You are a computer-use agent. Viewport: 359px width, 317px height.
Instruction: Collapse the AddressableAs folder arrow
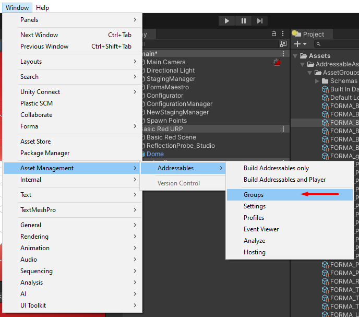303,64
